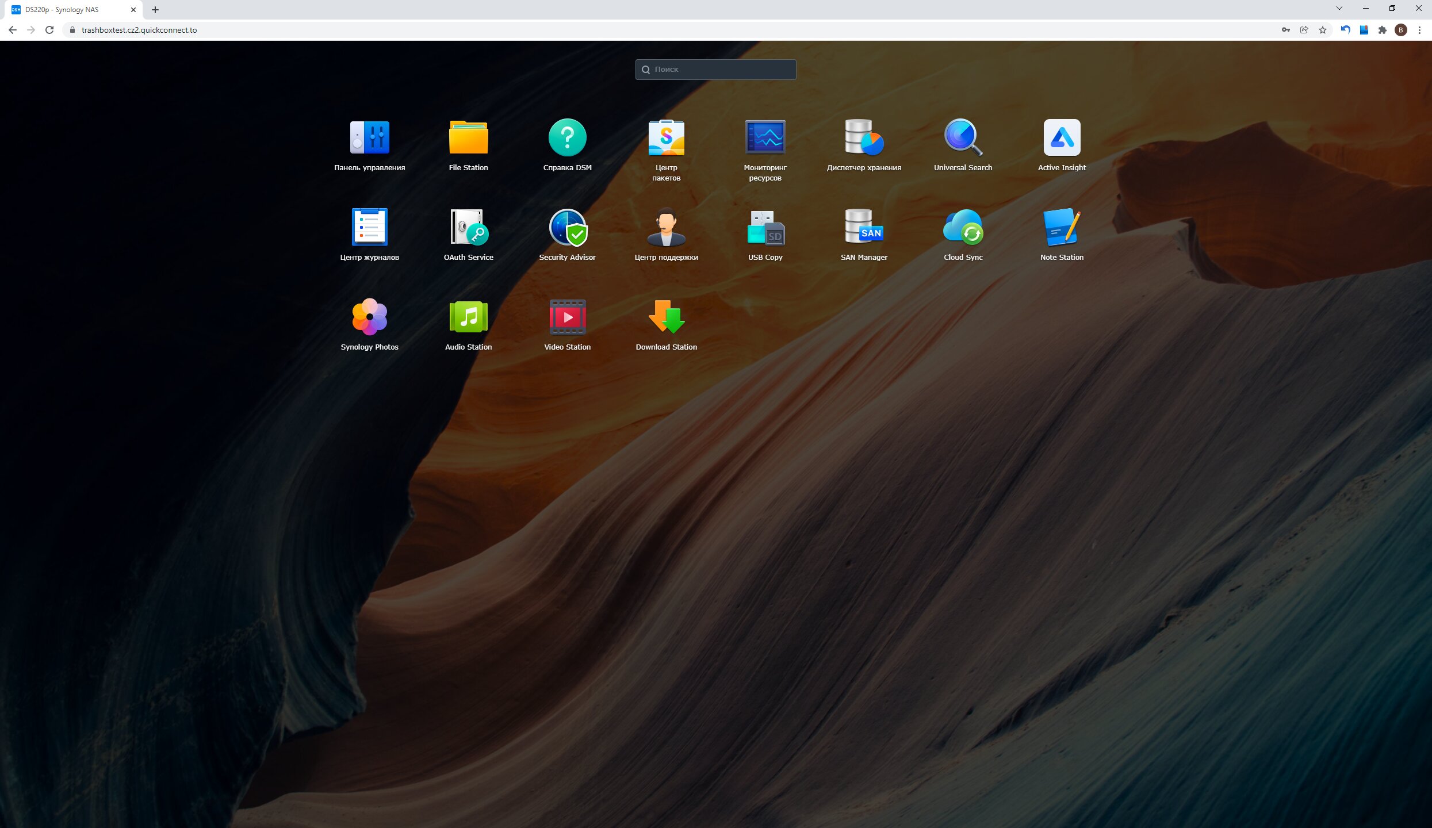
Task: Close the DS220p - Synology NAS tab
Action: [x=133, y=10]
